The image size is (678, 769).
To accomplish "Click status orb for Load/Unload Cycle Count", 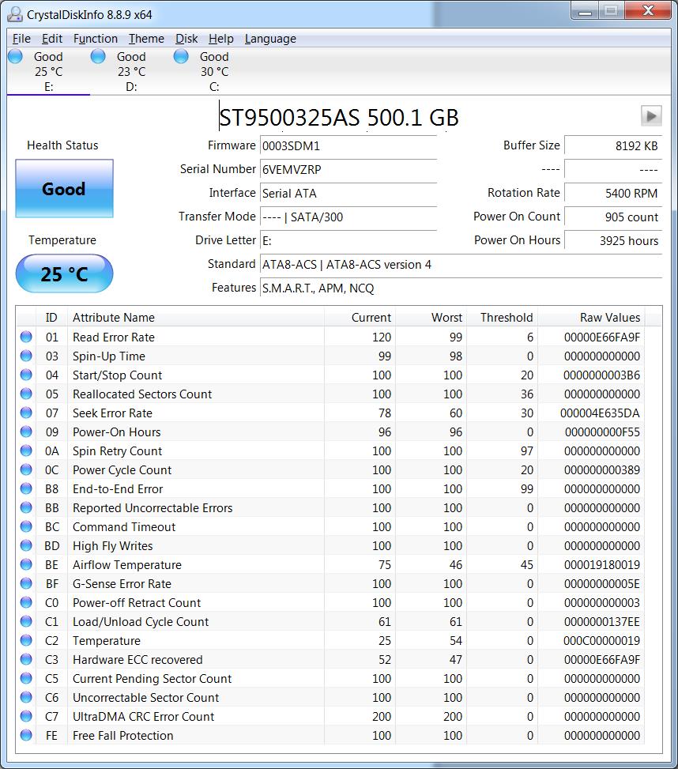I will [26, 621].
